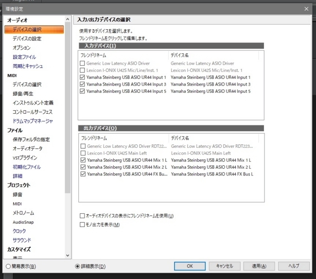
Task: Open the クロック page
Action: click(19, 231)
